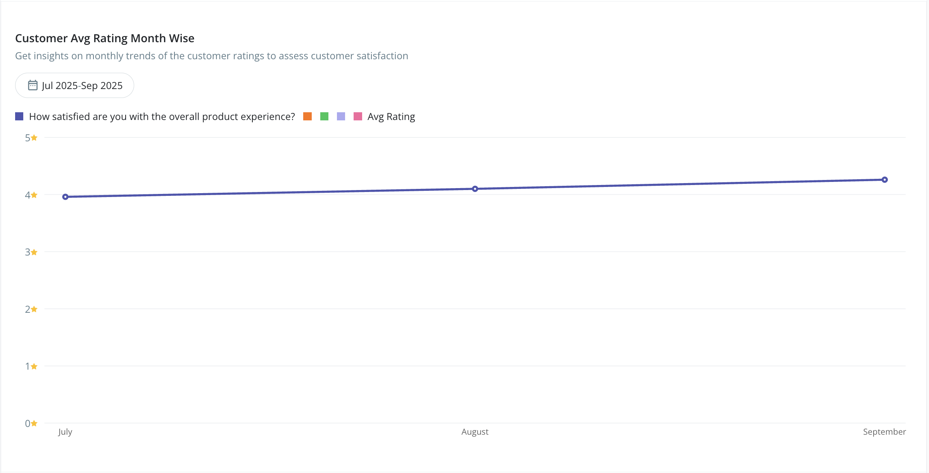The width and height of the screenshot is (929, 473).
Task: Click the September data point on line
Action: 885,180
